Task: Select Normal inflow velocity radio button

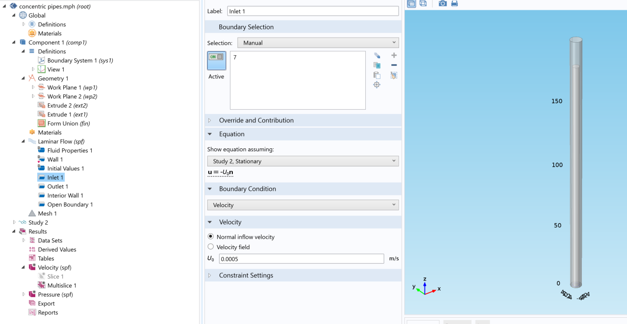Action: 211,236
